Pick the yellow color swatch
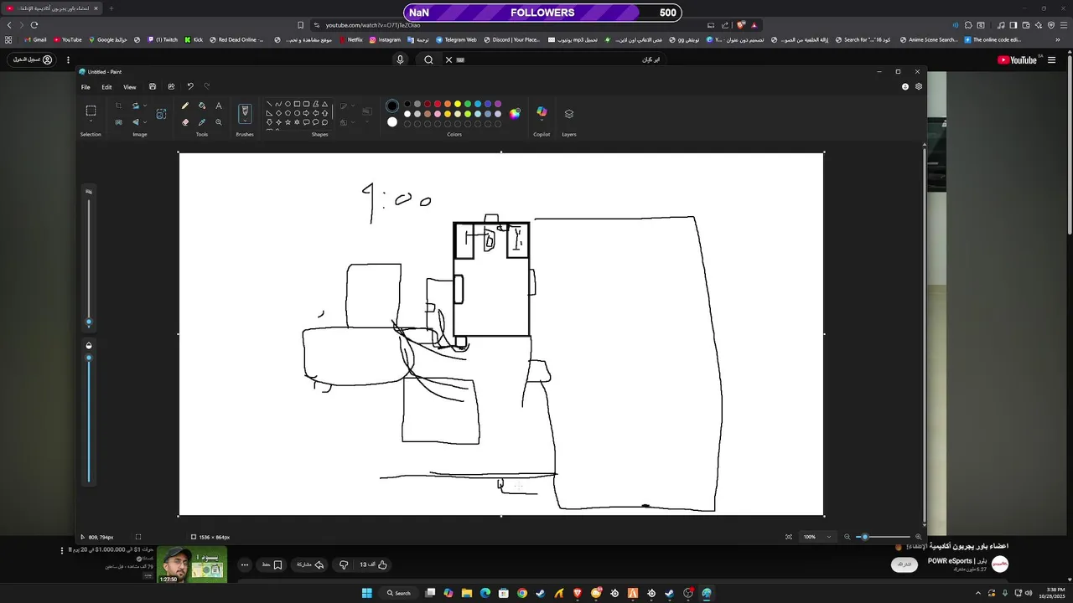Viewport: 1073px width, 603px height. pyautogui.click(x=457, y=104)
